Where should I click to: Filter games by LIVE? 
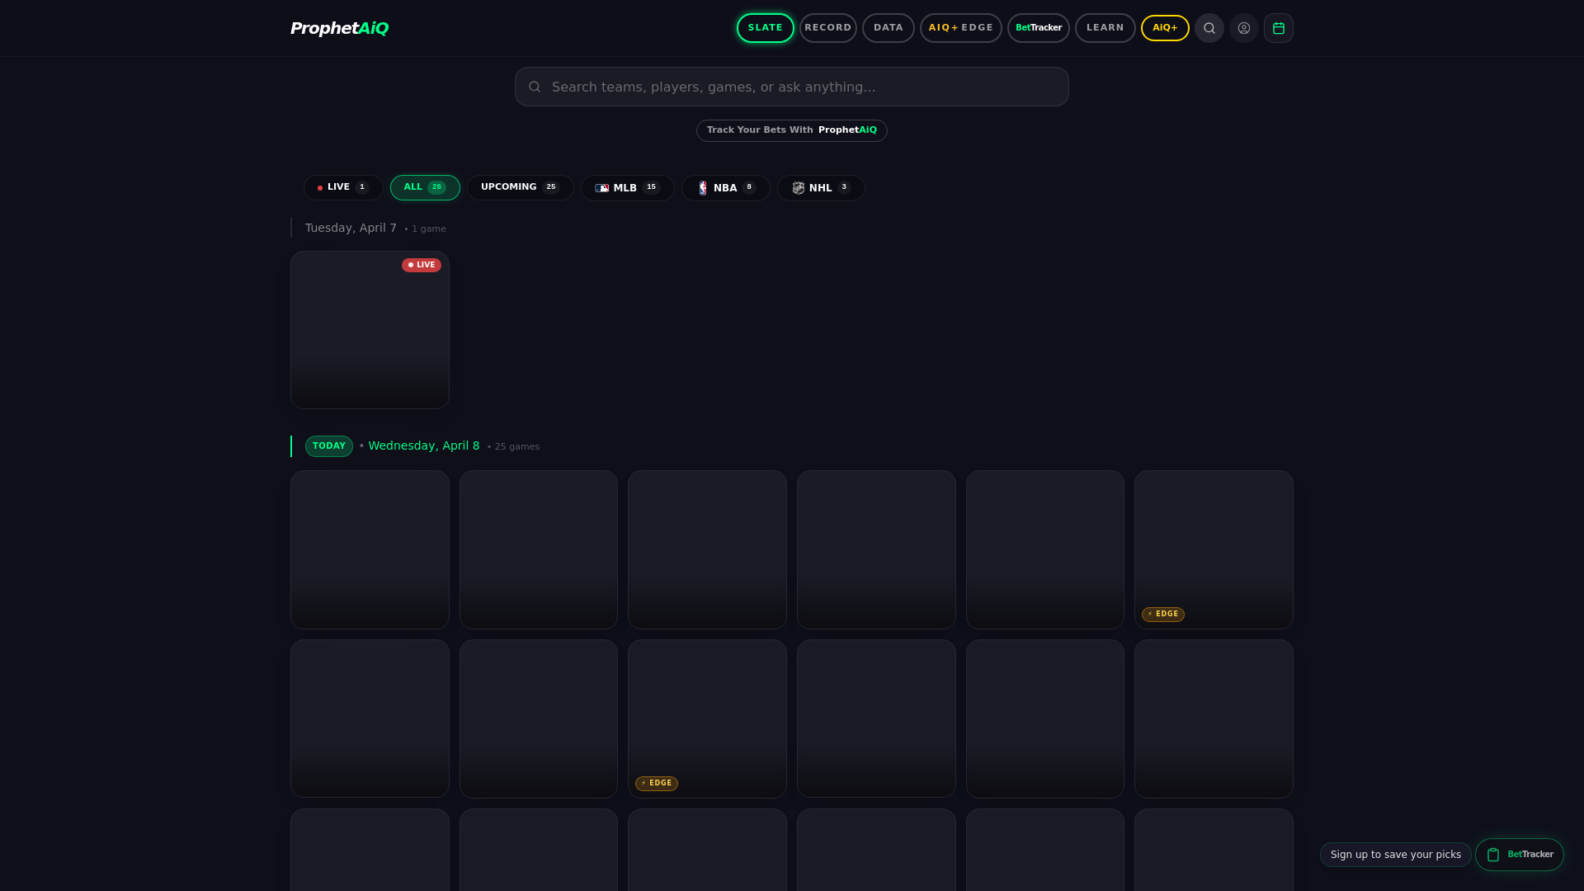[x=342, y=187]
